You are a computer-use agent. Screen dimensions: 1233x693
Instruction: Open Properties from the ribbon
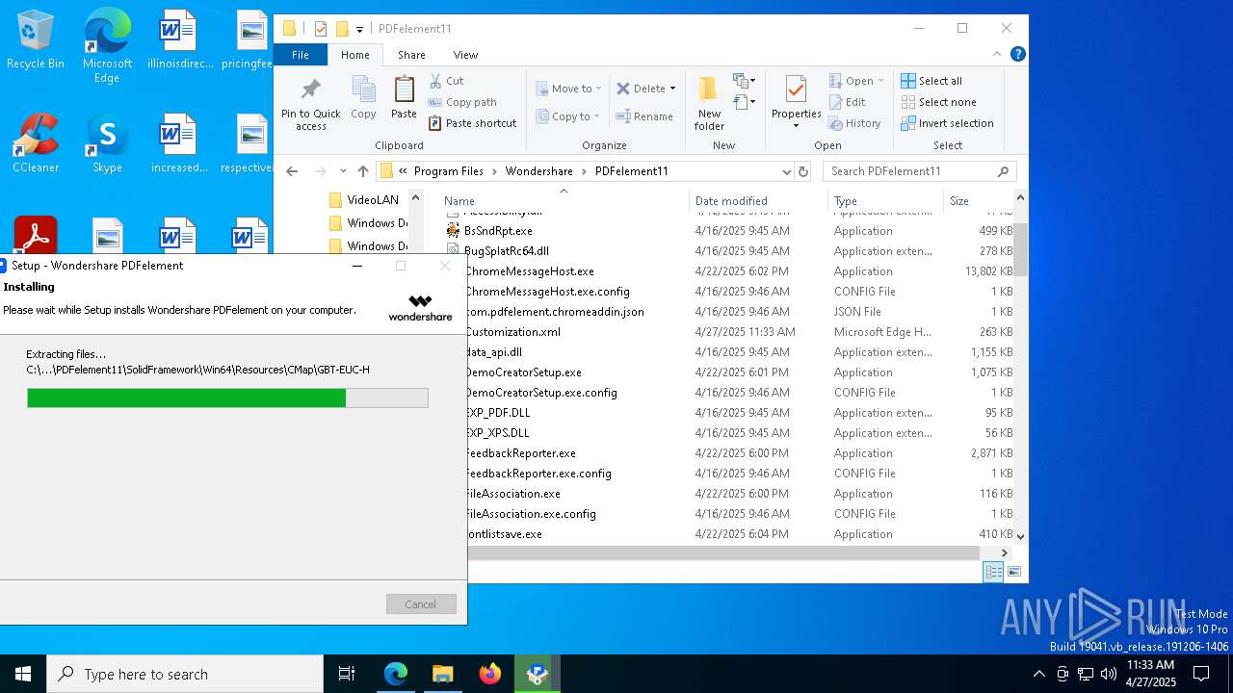pyautogui.click(x=796, y=102)
